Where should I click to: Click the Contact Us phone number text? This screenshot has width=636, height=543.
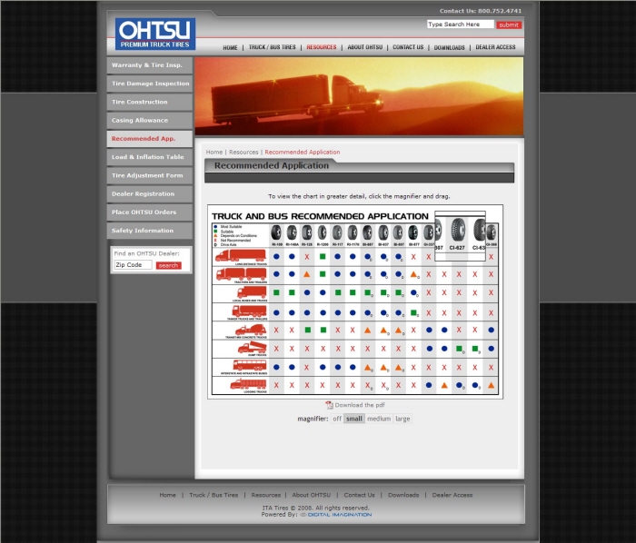tap(481, 11)
